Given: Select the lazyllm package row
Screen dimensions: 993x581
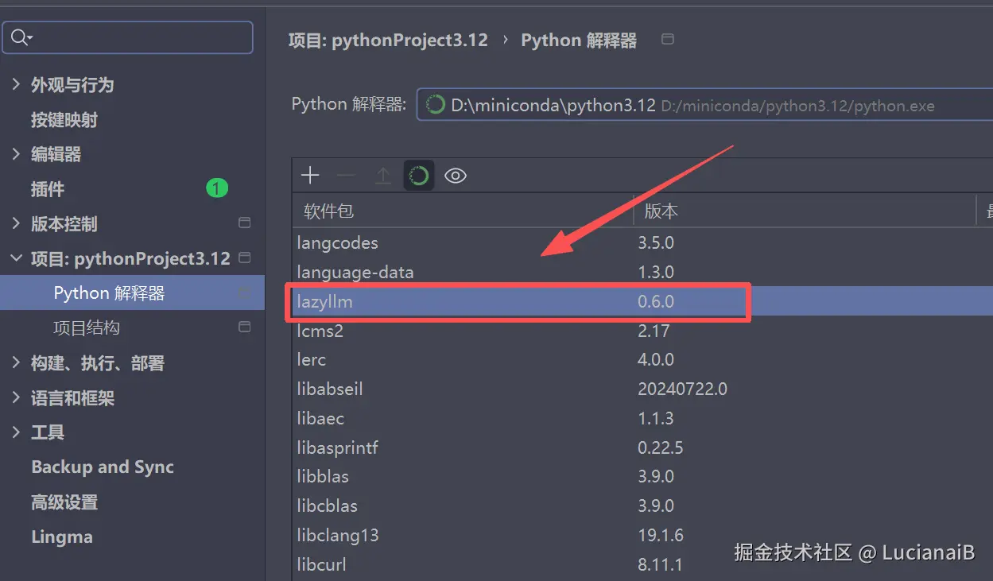Looking at the screenshot, I should [x=517, y=302].
